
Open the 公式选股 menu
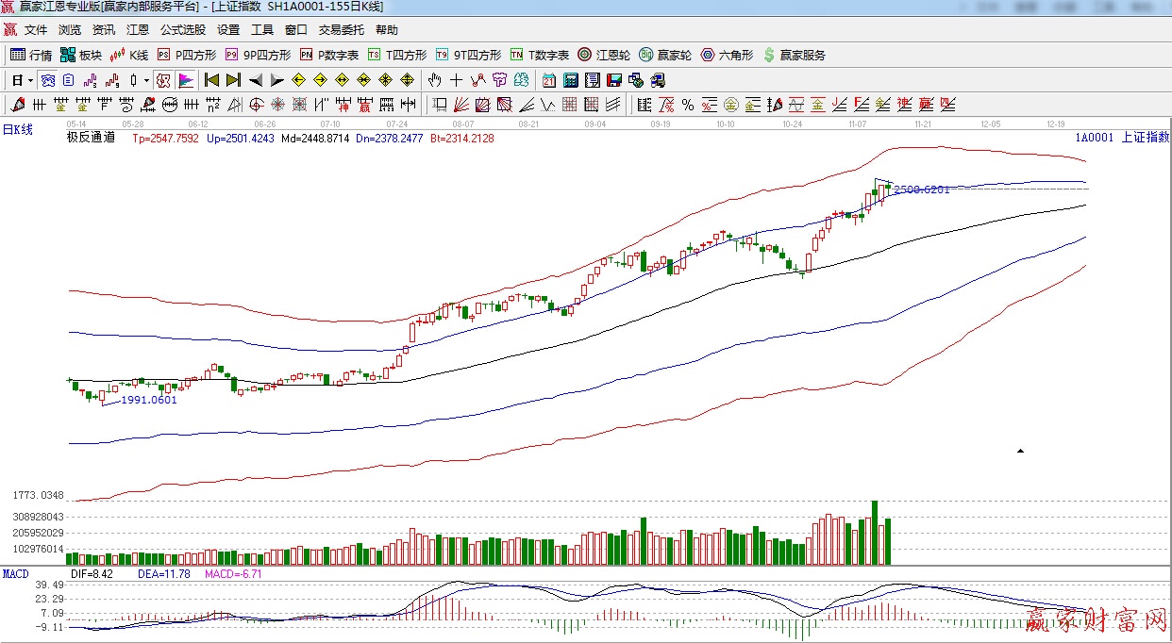[x=183, y=30]
